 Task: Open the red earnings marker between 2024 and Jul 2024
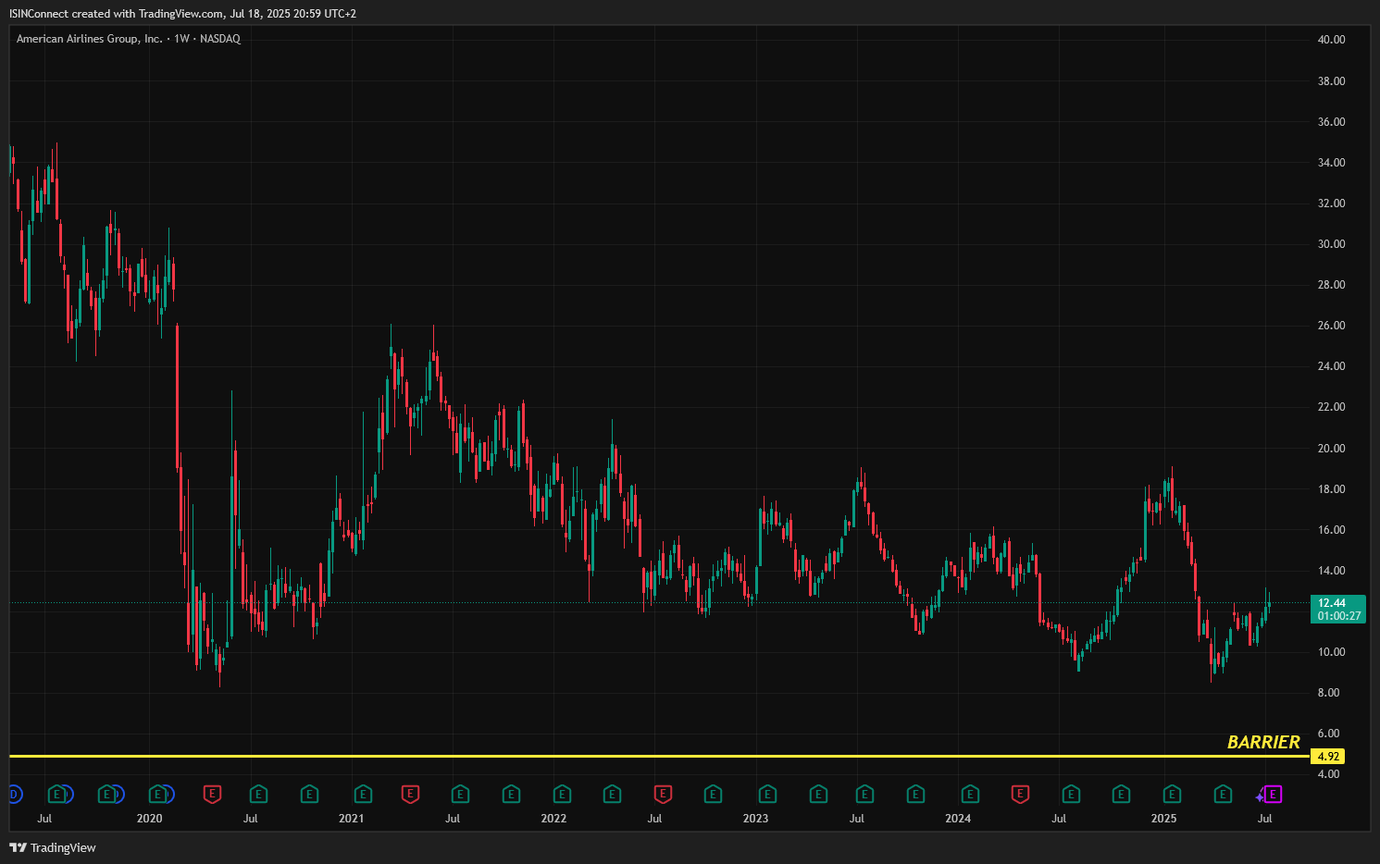point(1020,794)
